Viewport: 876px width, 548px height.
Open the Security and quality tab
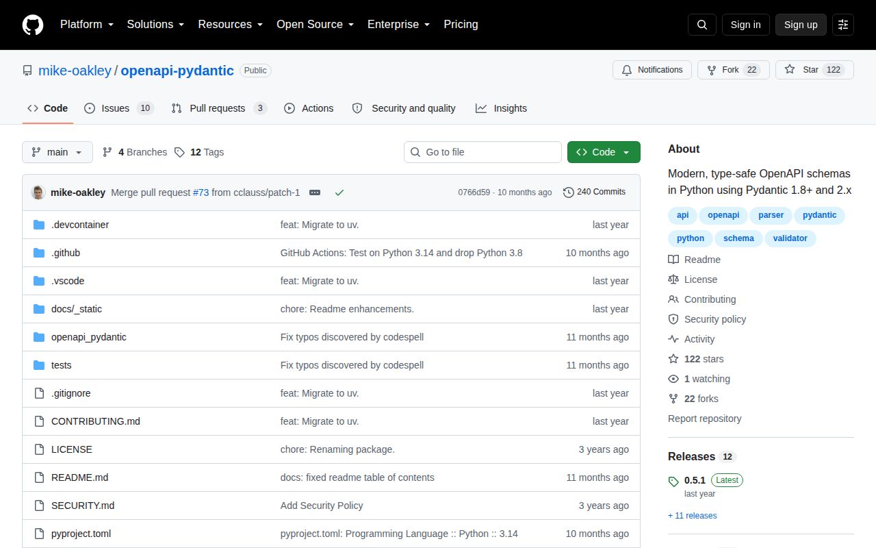[404, 108]
